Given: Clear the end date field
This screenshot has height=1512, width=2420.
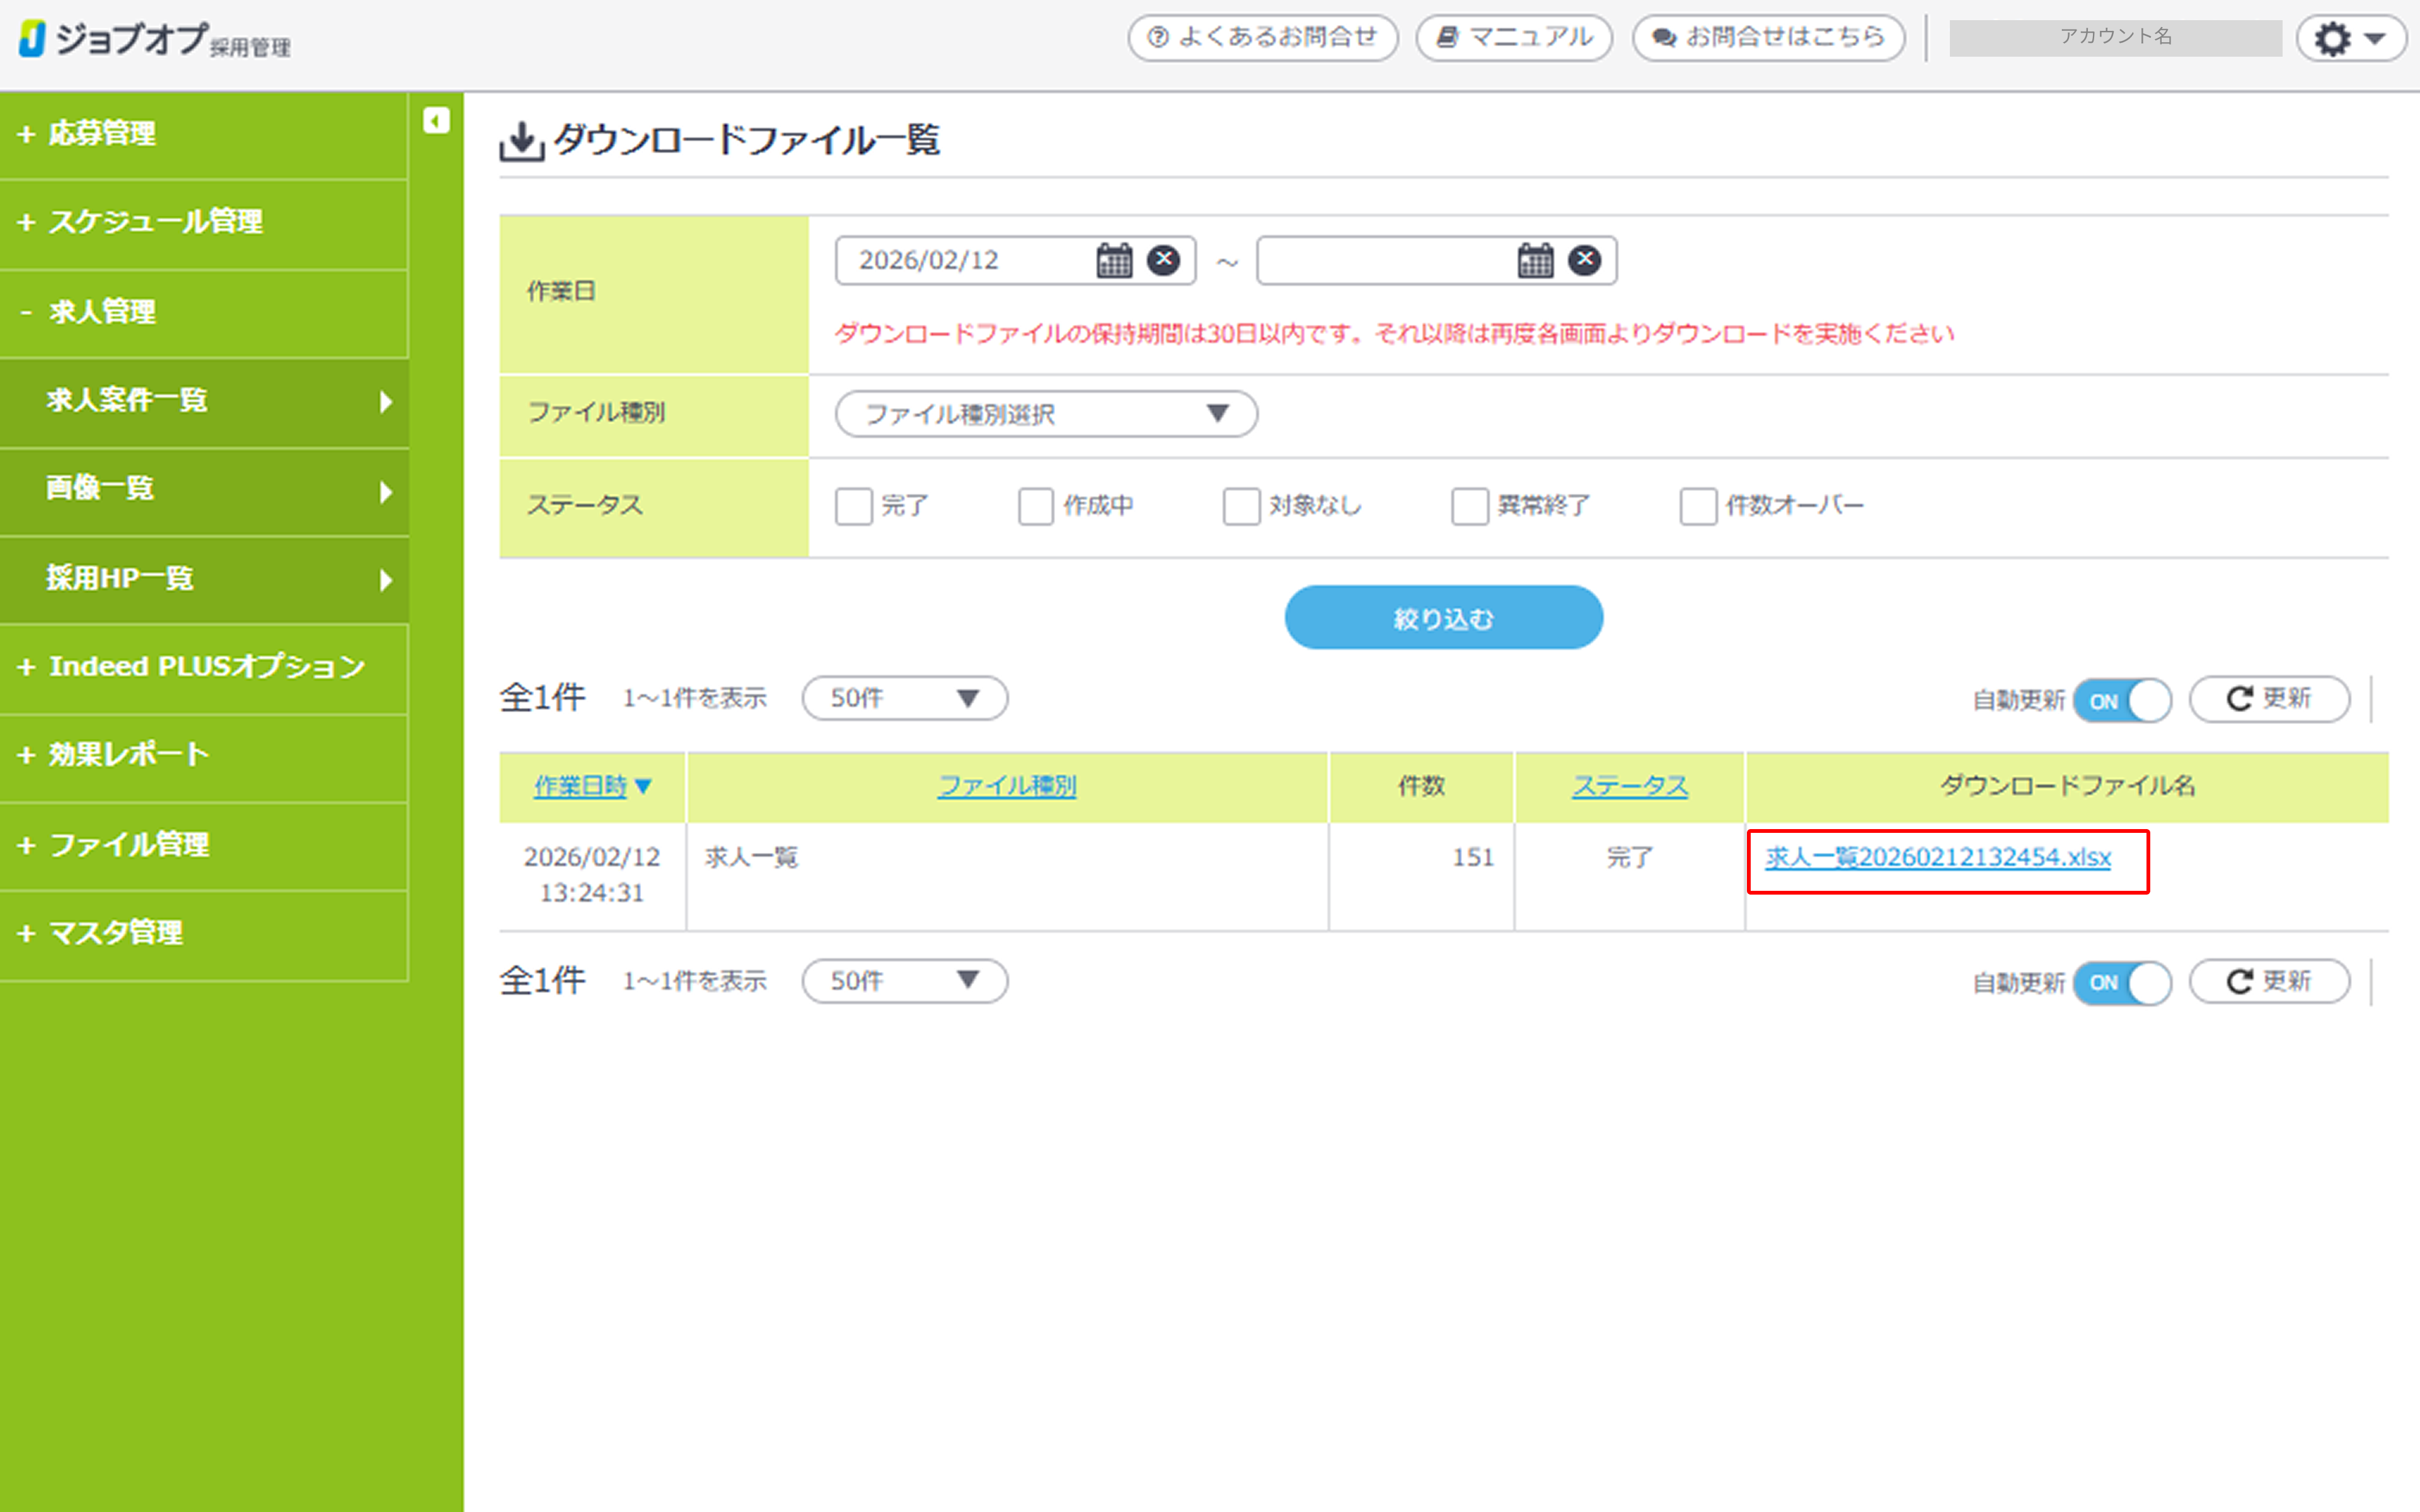Looking at the screenshot, I should coord(1584,260).
